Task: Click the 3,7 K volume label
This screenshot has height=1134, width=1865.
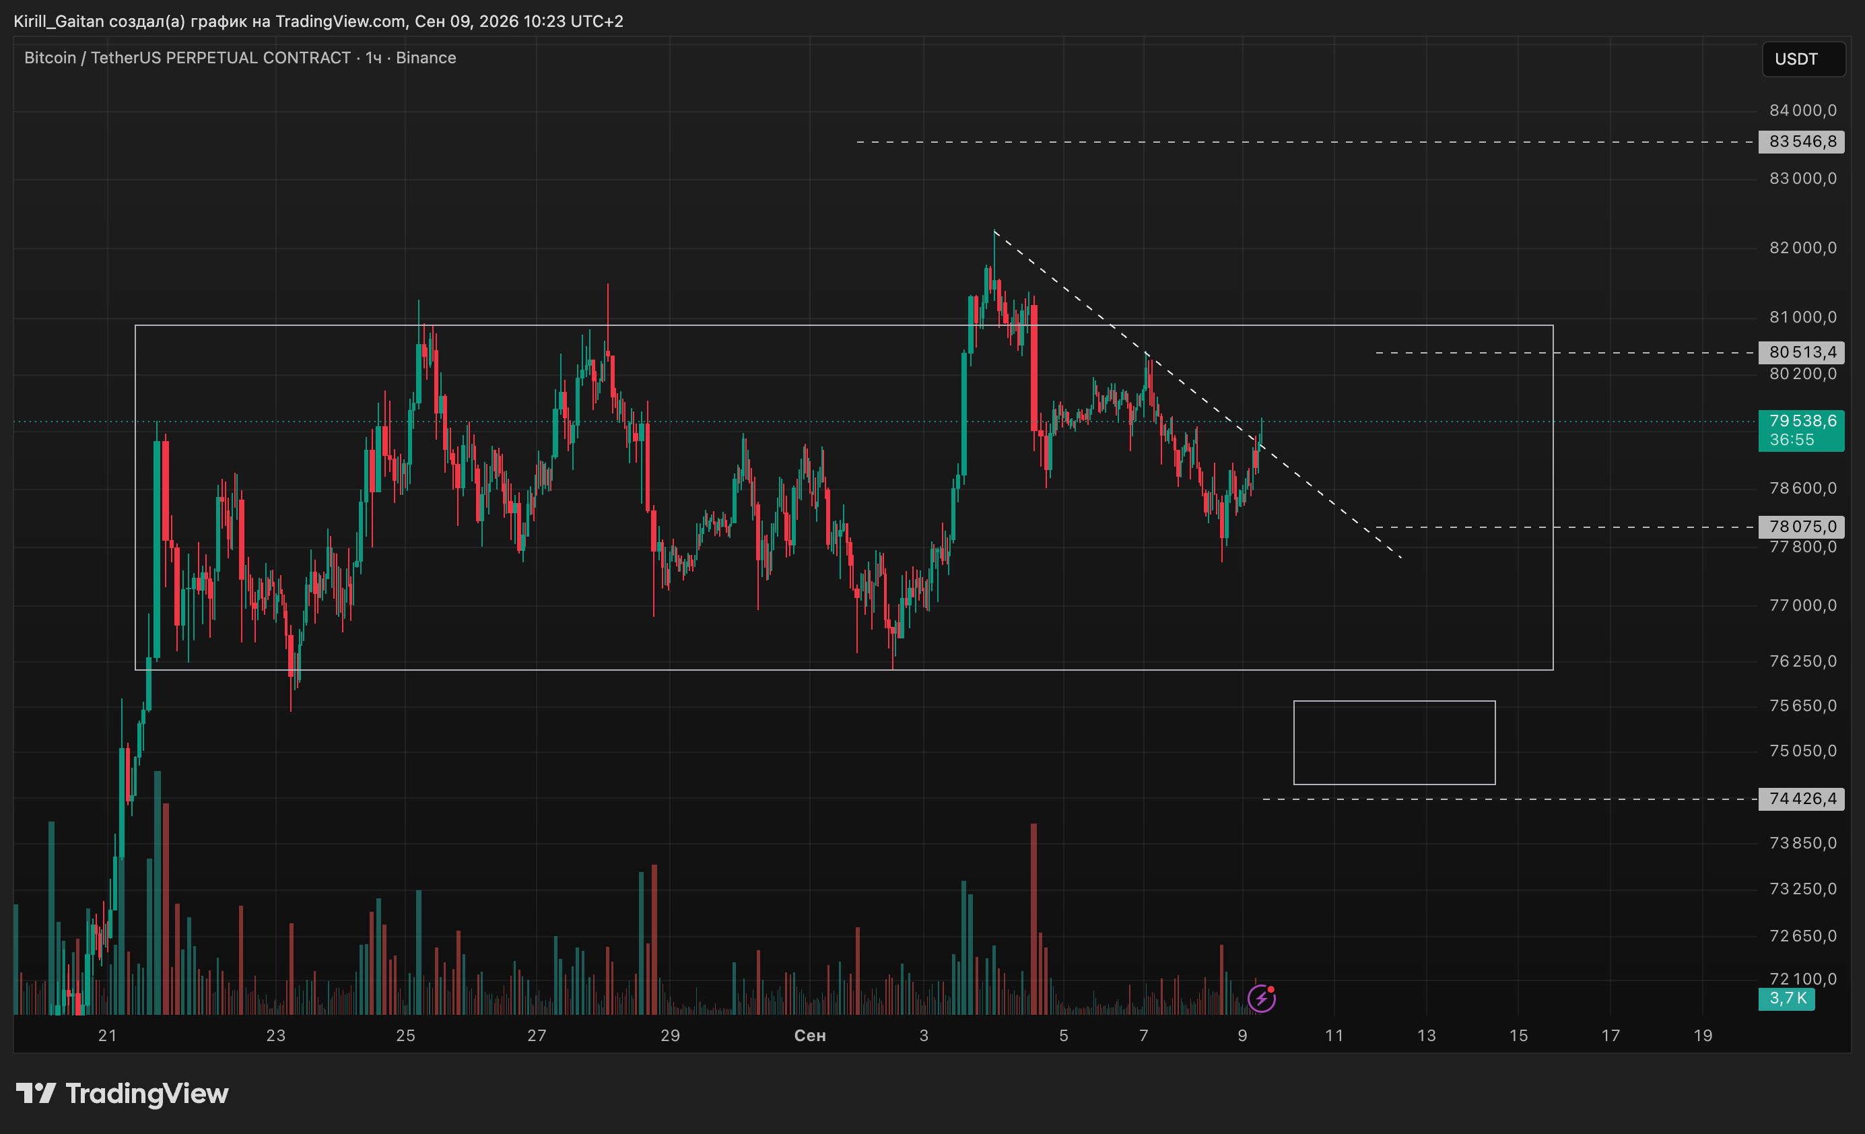Action: click(1786, 999)
